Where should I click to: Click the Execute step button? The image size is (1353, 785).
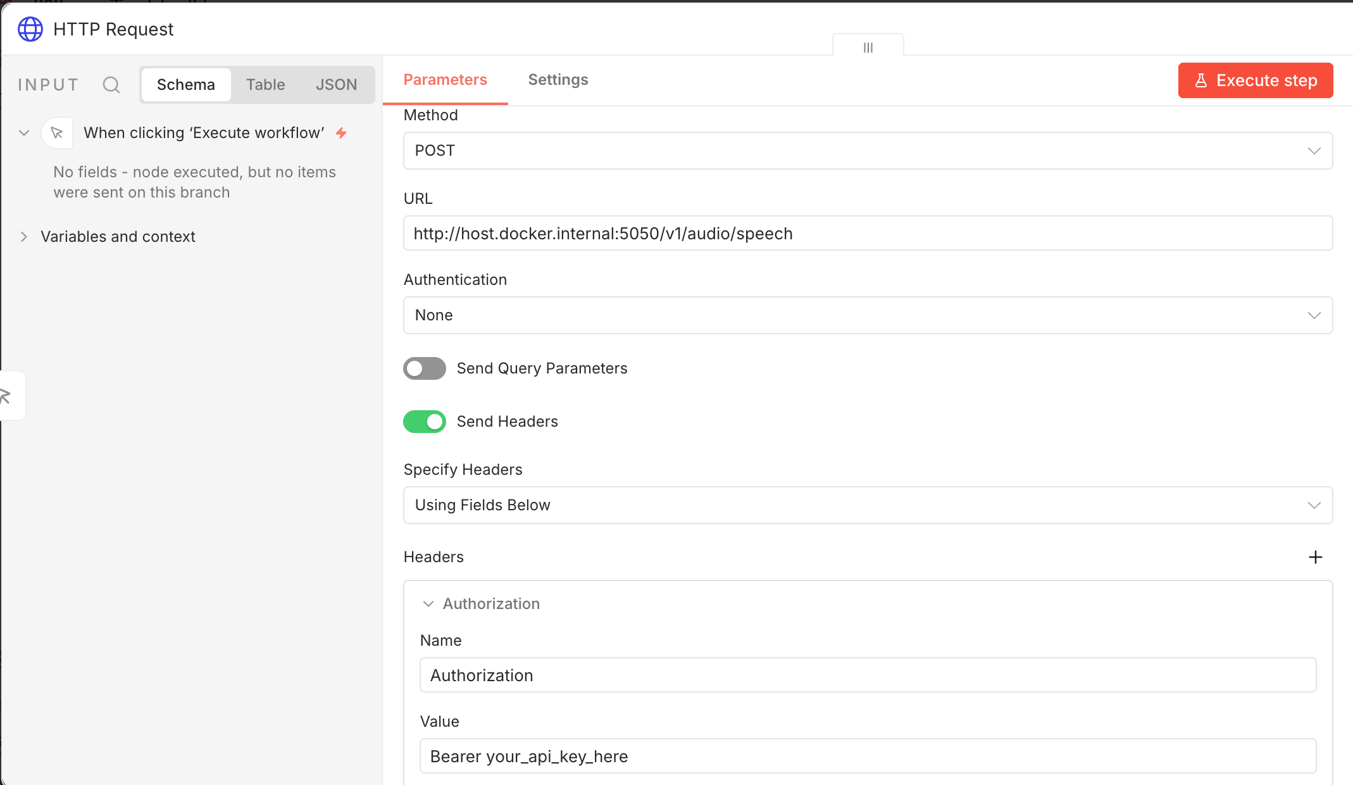point(1256,80)
